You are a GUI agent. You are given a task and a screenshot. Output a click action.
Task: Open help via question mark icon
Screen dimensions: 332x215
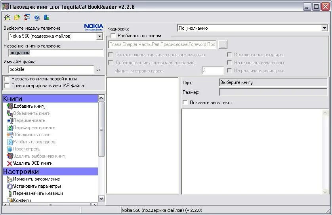[x=37, y=17]
